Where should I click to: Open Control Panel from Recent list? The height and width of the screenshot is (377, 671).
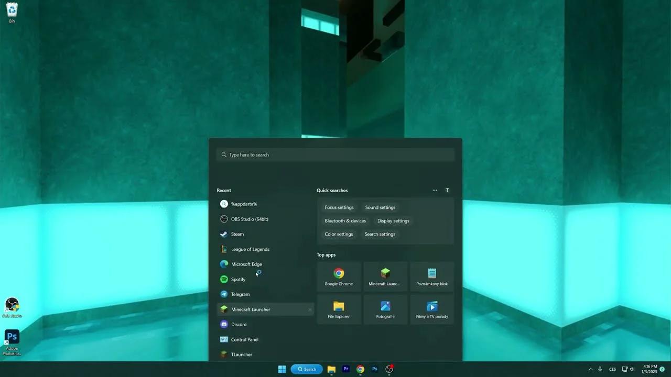coord(265,340)
